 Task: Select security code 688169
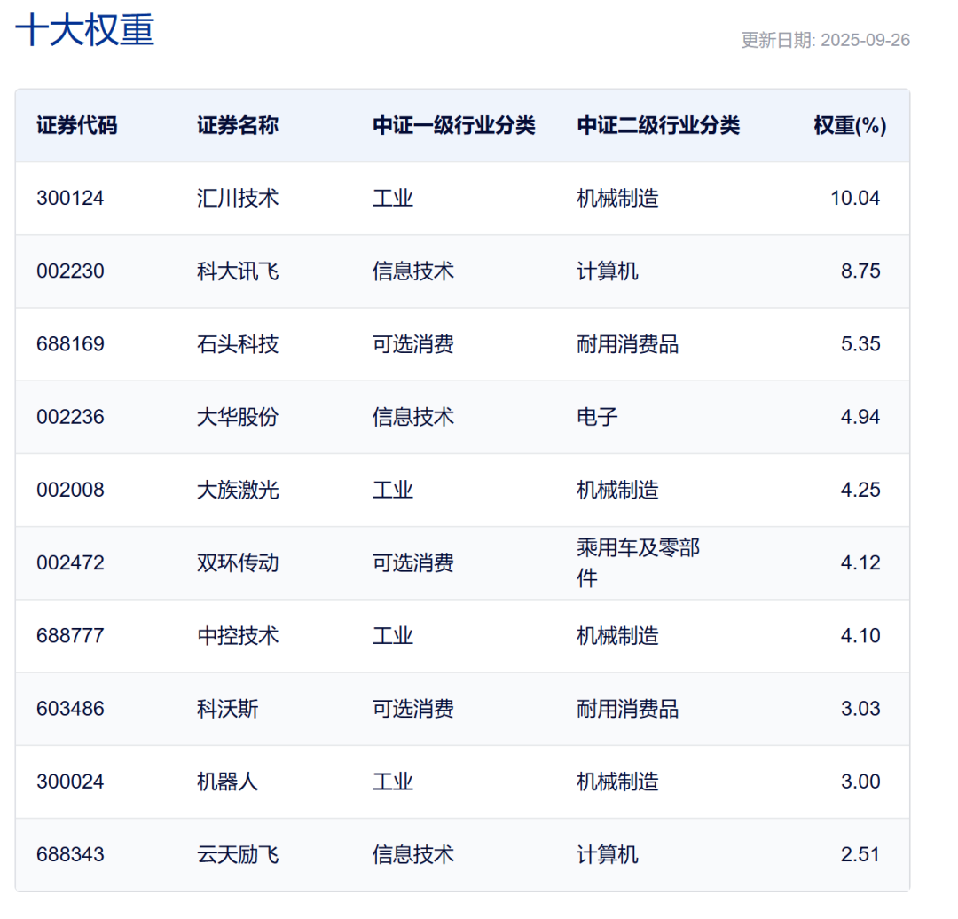70,343
